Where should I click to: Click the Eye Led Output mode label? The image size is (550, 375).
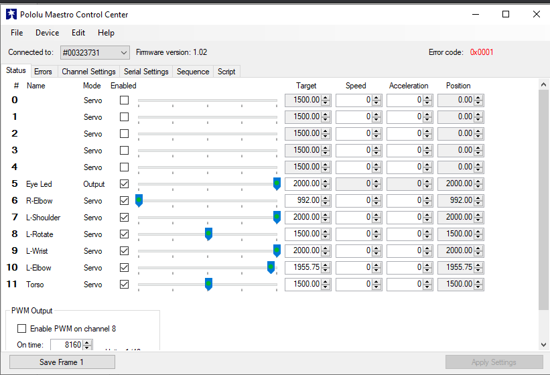tap(94, 184)
